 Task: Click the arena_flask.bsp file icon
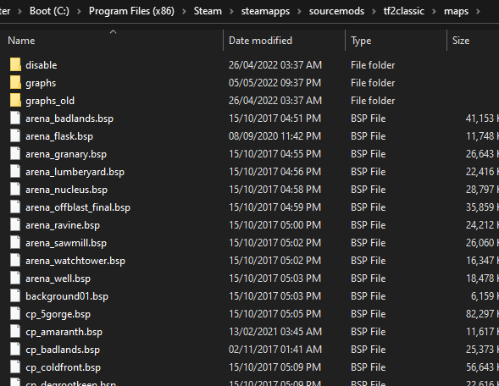15,136
